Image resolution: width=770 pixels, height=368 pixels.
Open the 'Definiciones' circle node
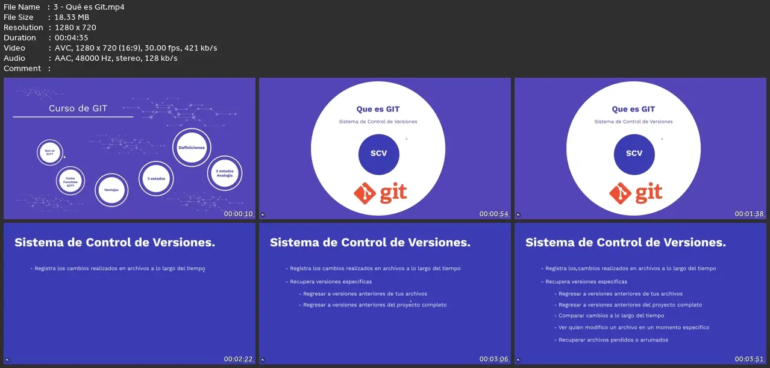point(192,148)
